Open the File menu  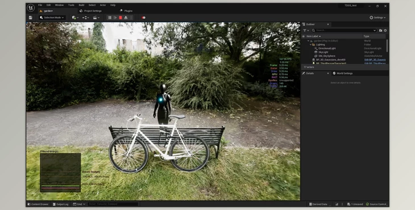(40, 5)
